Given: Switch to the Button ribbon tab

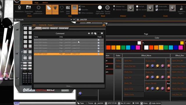Looking at the screenshot, I should click(x=45, y=3).
